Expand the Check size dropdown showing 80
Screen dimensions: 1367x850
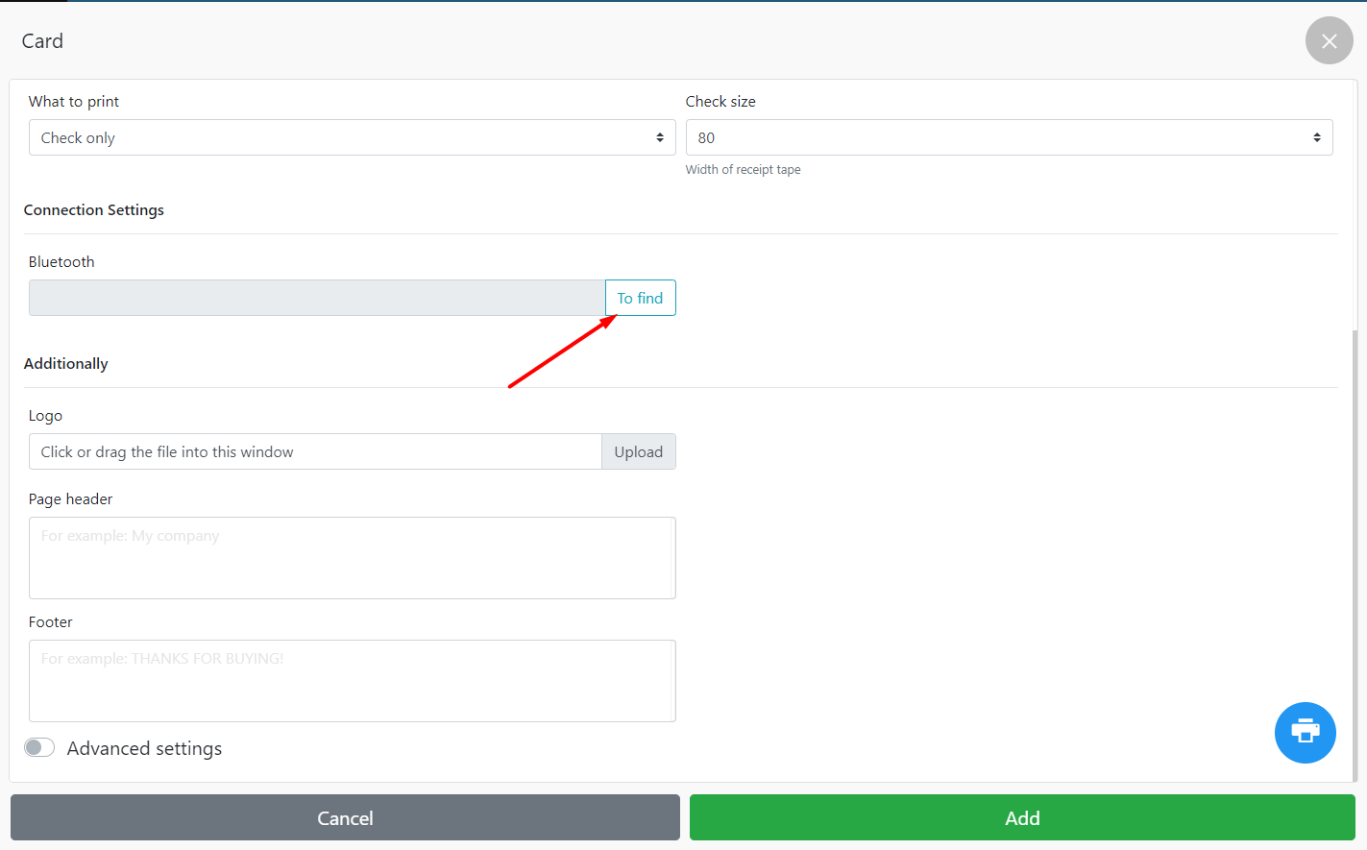tap(1008, 138)
